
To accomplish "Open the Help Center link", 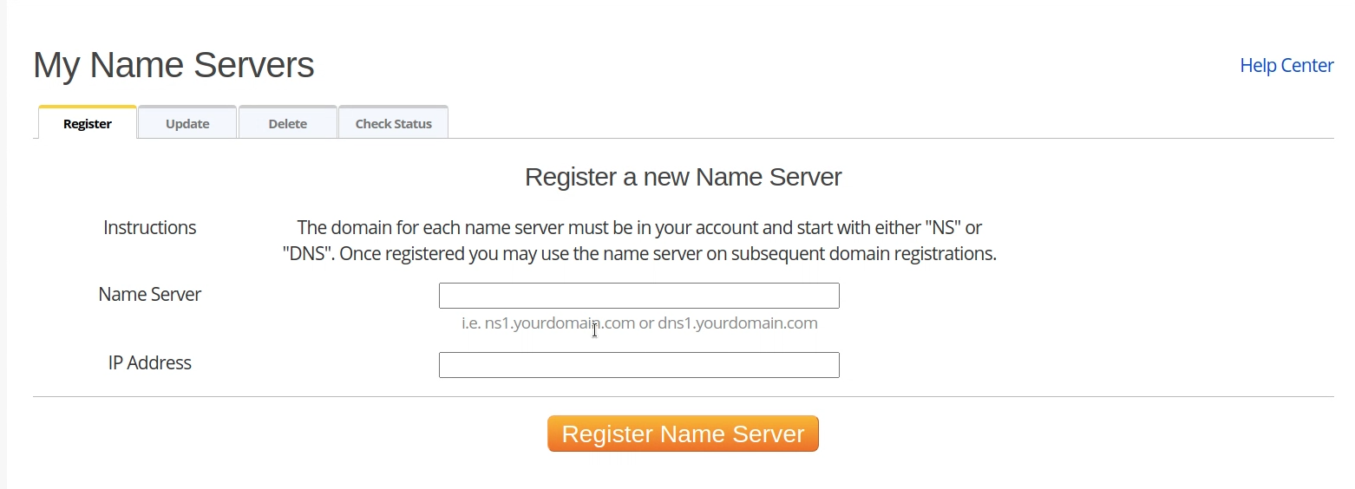I will pyautogui.click(x=1286, y=65).
